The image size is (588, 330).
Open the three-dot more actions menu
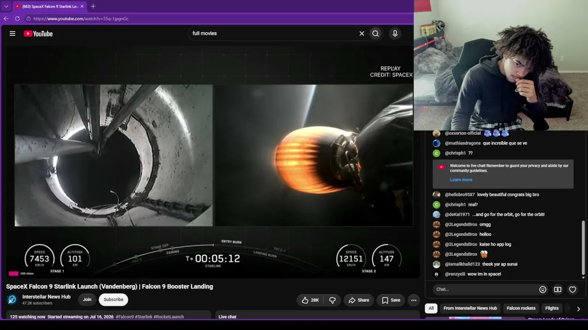[414, 300]
